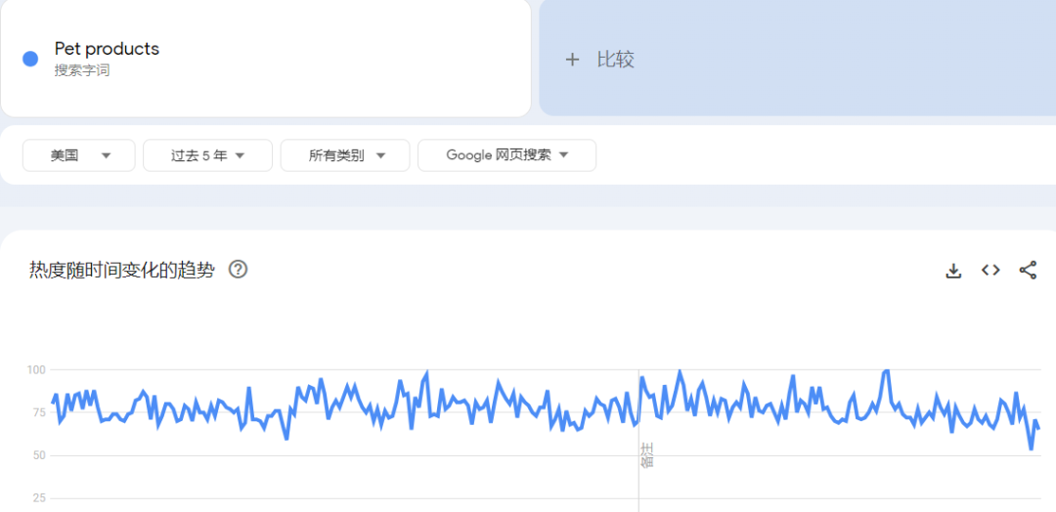1056x512 pixels.
Task: Click the 比较 compare label
Action: coord(615,60)
